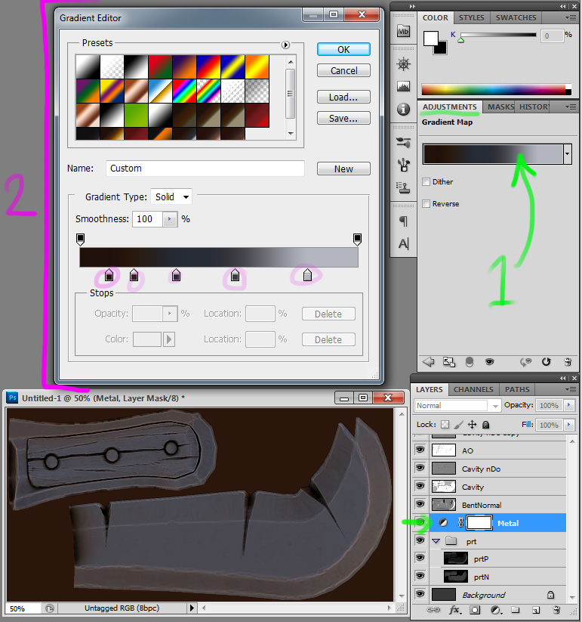Create new adjustment layer icon
The width and height of the screenshot is (582, 622).
(495, 610)
